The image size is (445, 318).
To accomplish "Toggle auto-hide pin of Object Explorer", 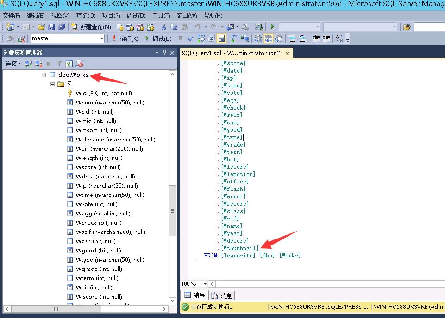I will pyautogui.click(x=164, y=53).
